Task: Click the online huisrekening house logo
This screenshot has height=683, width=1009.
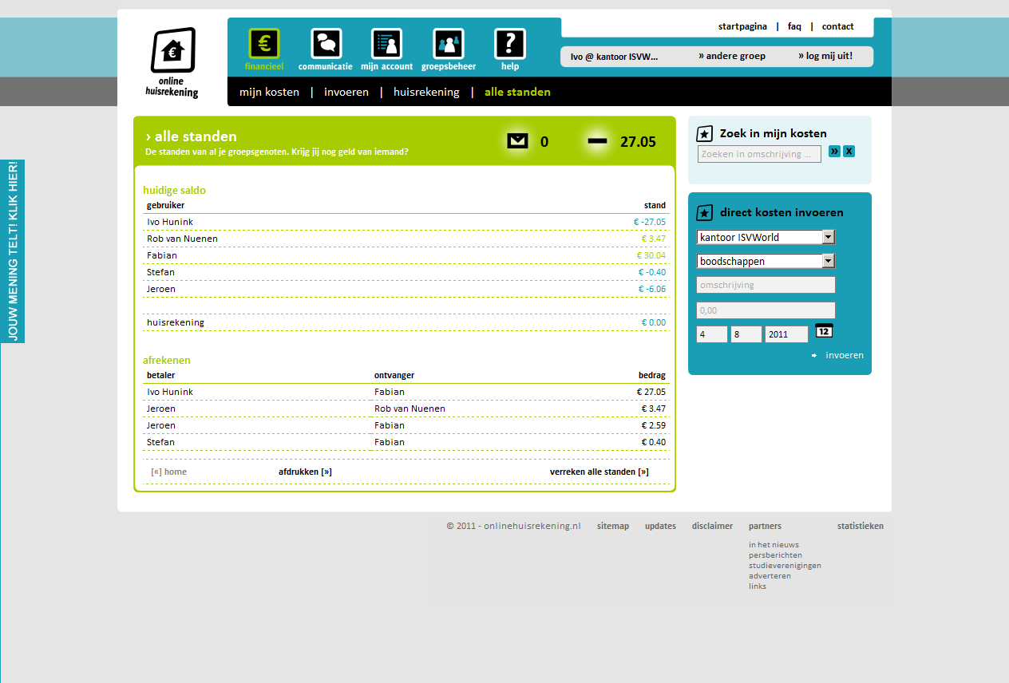Action: pos(172,62)
